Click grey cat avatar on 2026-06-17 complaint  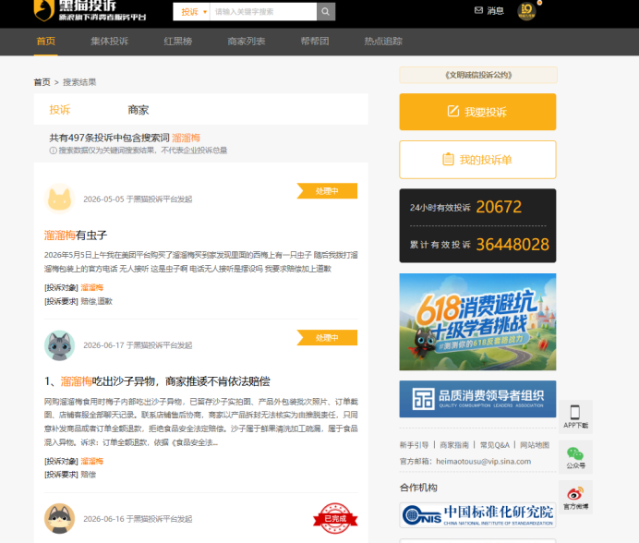[x=59, y=345]
